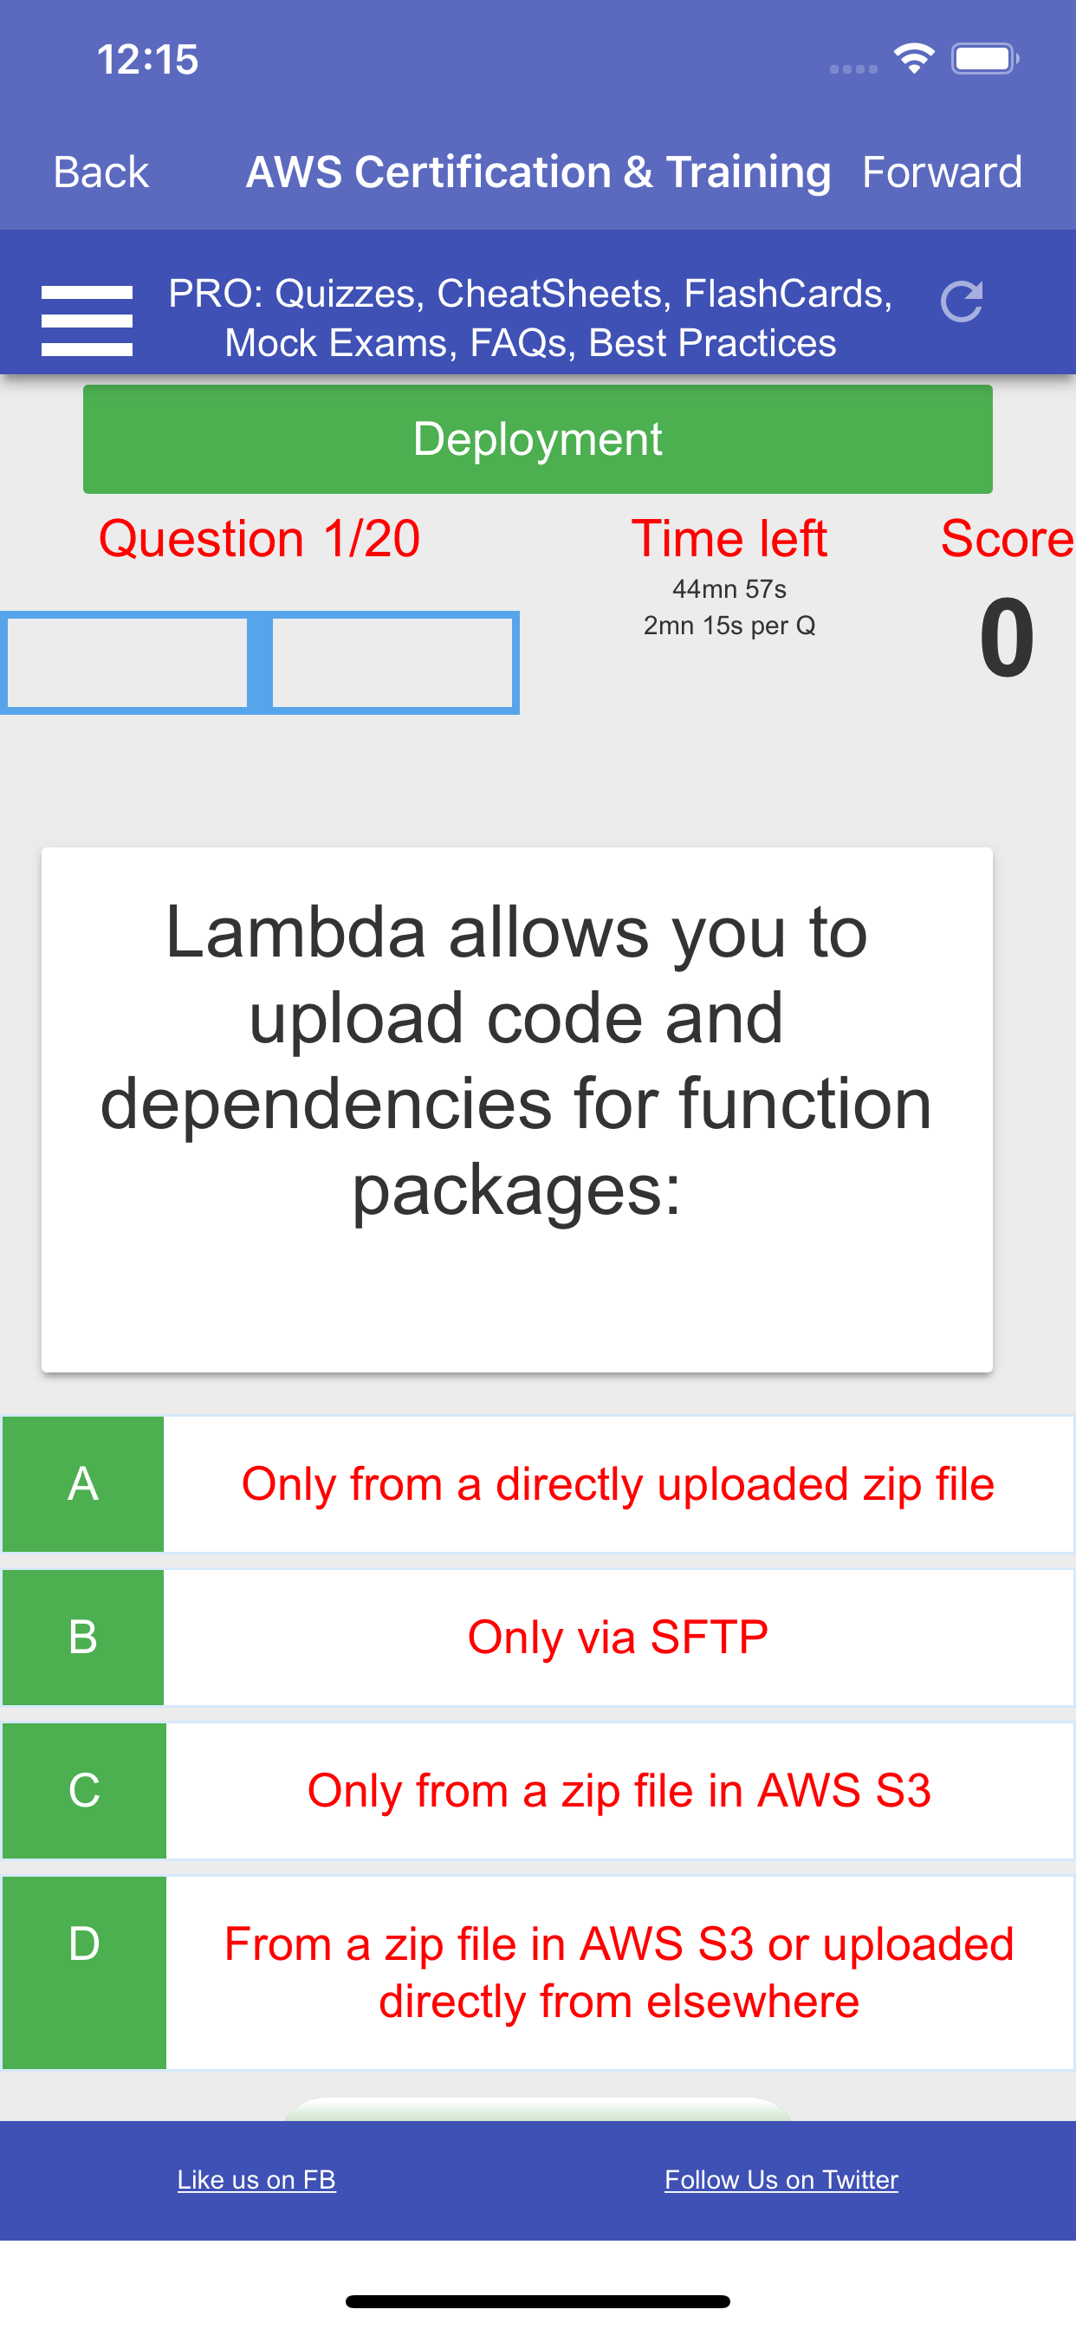Screen dimensions: 1076x2329
Task: Tap the PRO quizzes and cheatsheets banner
Action: click(532, 318)
